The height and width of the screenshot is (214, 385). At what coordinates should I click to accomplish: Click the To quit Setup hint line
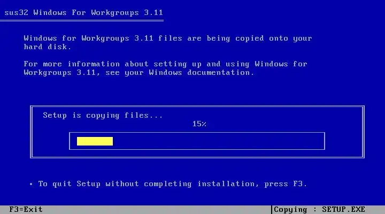coord(173,184)
